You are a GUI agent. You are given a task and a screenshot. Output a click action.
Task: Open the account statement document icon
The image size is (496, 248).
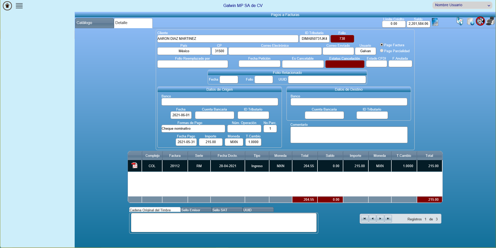coord(435,22)
